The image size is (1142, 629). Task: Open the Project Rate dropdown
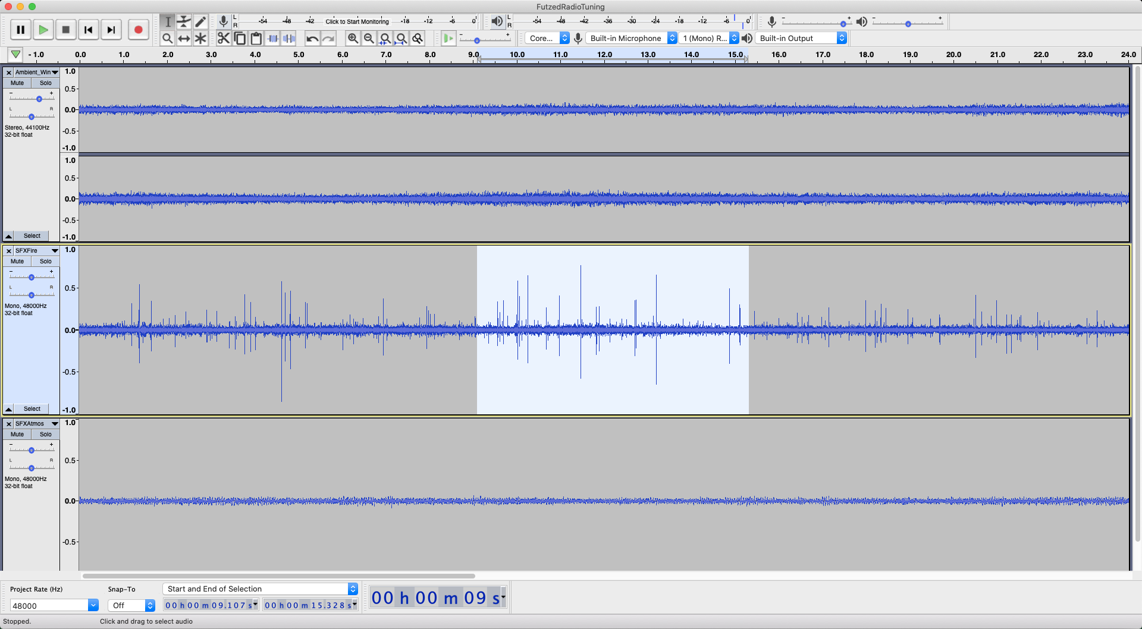pos(93,605)
